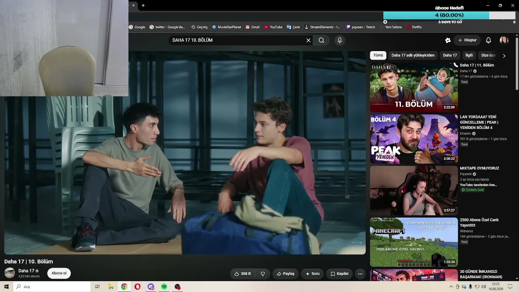Select the Tümü filter chip
This screenshot has width=519, height=292.
pos(378,55)
